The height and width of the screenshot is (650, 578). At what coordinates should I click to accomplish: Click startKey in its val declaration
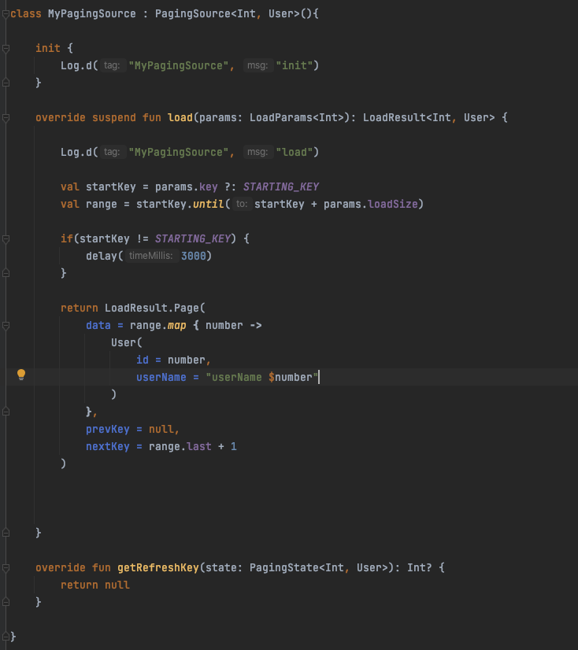tap(111, 187)
